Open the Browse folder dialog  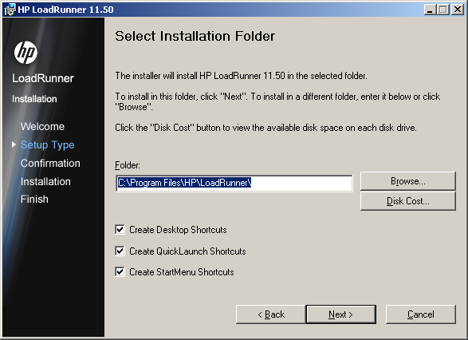pos(408,181)
